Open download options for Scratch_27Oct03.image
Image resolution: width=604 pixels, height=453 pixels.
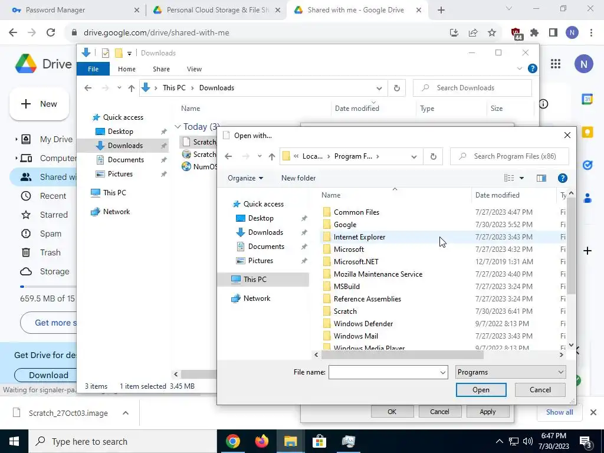point(125,413)
